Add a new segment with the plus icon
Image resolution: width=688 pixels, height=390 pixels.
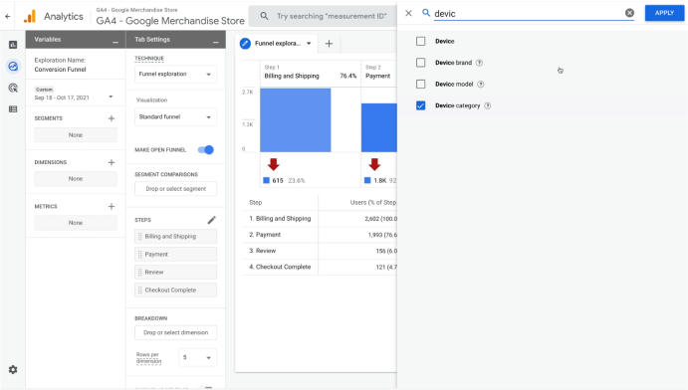[x=112, y=118]
